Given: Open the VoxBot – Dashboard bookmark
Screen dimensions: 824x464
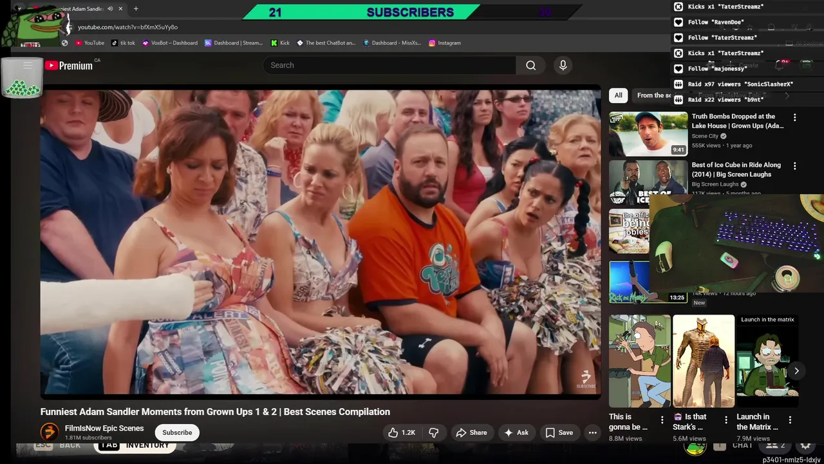Looking at the screenshot, I should click(170, 43).
